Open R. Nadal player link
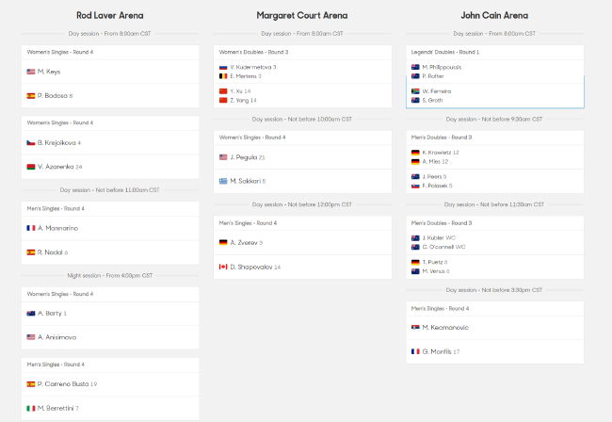The height and width of the screenshot is (422, 612). click(50, 252)
